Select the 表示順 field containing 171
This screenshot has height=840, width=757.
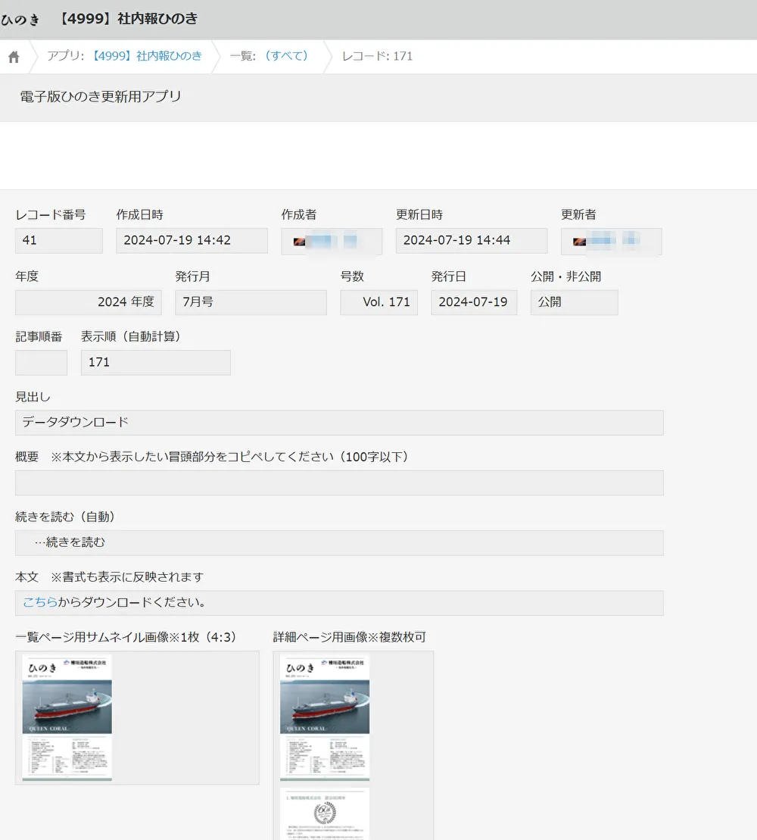coord(155,362)
